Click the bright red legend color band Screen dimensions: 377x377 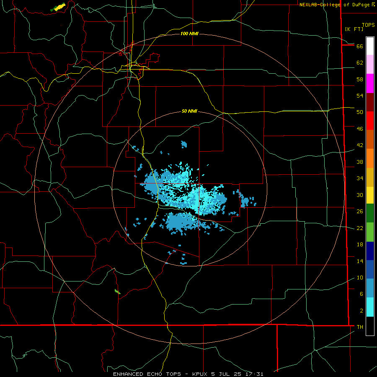point(370,121)
